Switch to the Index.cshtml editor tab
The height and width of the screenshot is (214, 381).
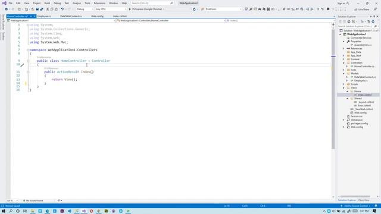click(x=120, y=16)
